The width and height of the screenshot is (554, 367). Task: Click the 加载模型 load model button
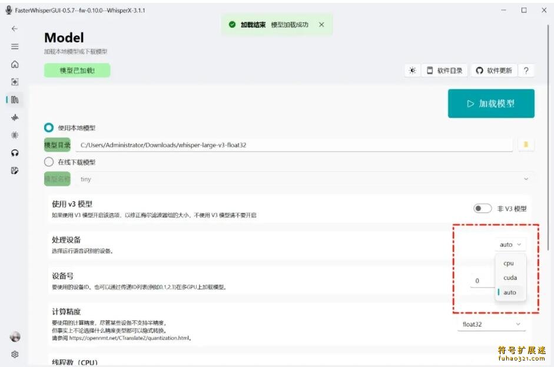491,104
